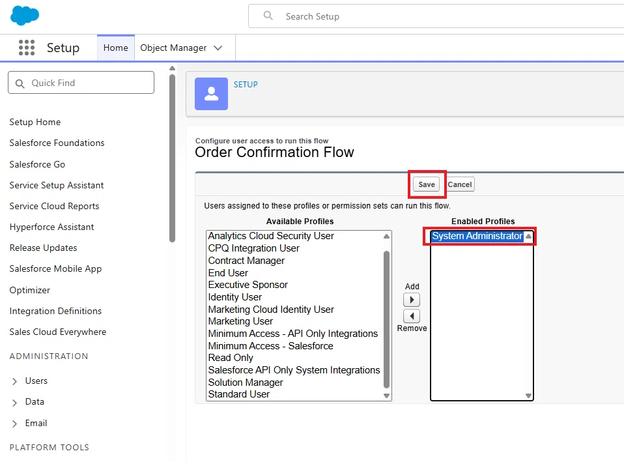The image size is (624, 462).
Task: Open the Object Manager tab
Action: (x=173, y=48)
